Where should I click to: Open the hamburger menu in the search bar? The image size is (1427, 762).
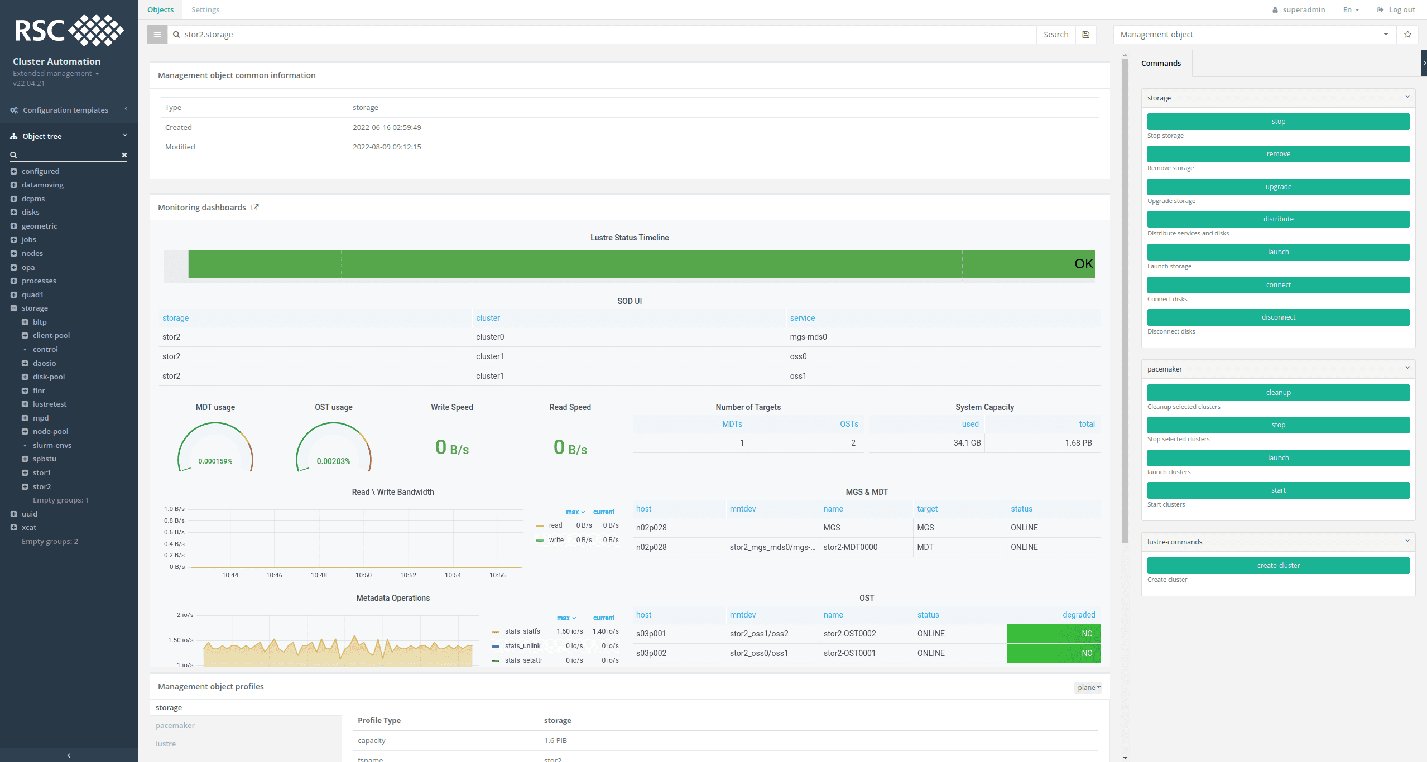click(157, 34)
